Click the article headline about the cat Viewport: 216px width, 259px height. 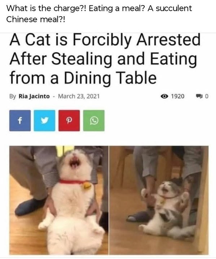pyautogui.click(x=105, y=58)
